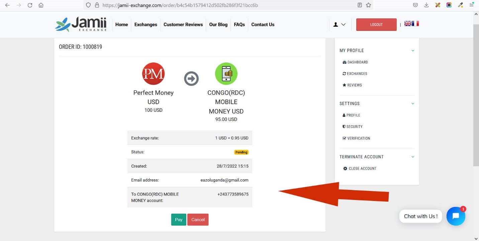Viewport: 479px width, 241px height.
Task: Collapse the MY PROFILE section chevron
Action: tap(413, 50)
